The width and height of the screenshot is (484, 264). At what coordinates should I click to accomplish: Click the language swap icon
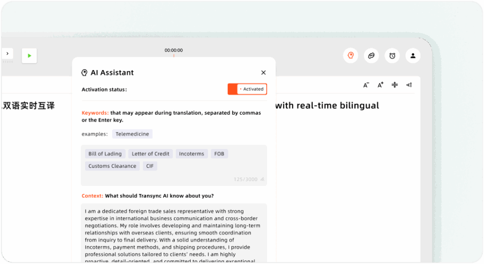(x=371, y=56)
